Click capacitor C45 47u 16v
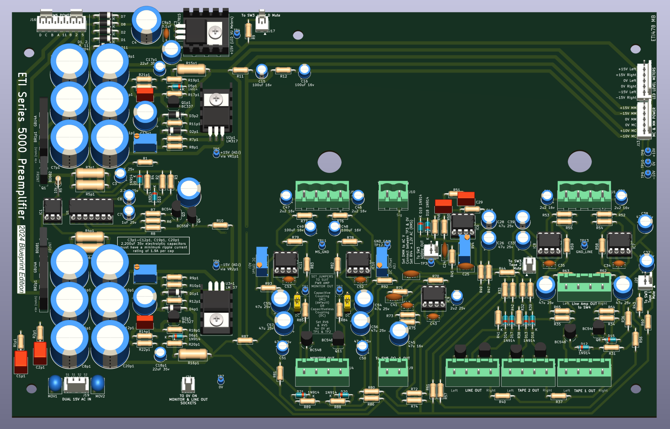 399,333
